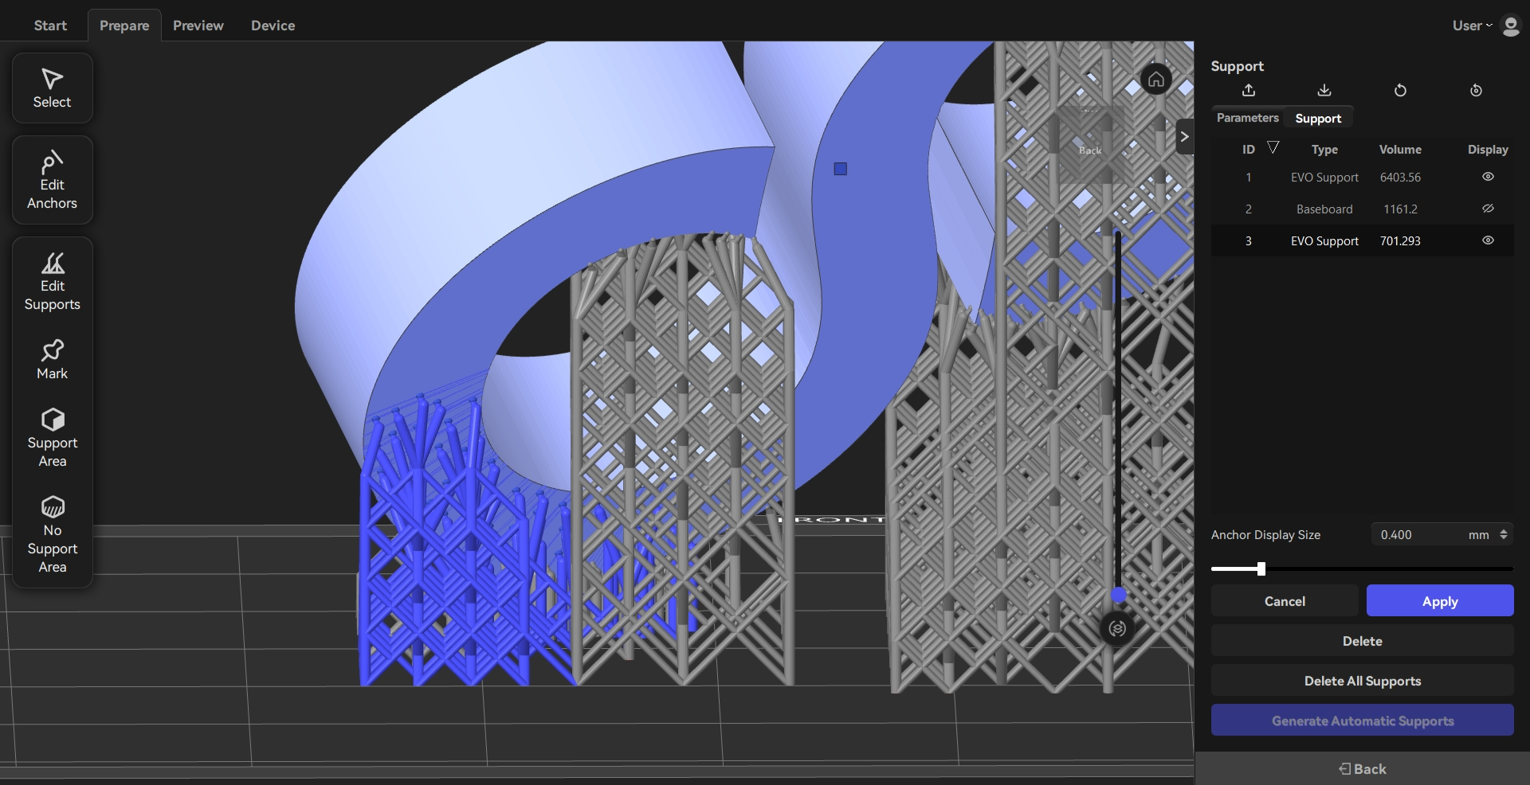Select the No Support Area tool
Image resolution: width=1530 pixels, height=785 pixels.
point(52,534)
